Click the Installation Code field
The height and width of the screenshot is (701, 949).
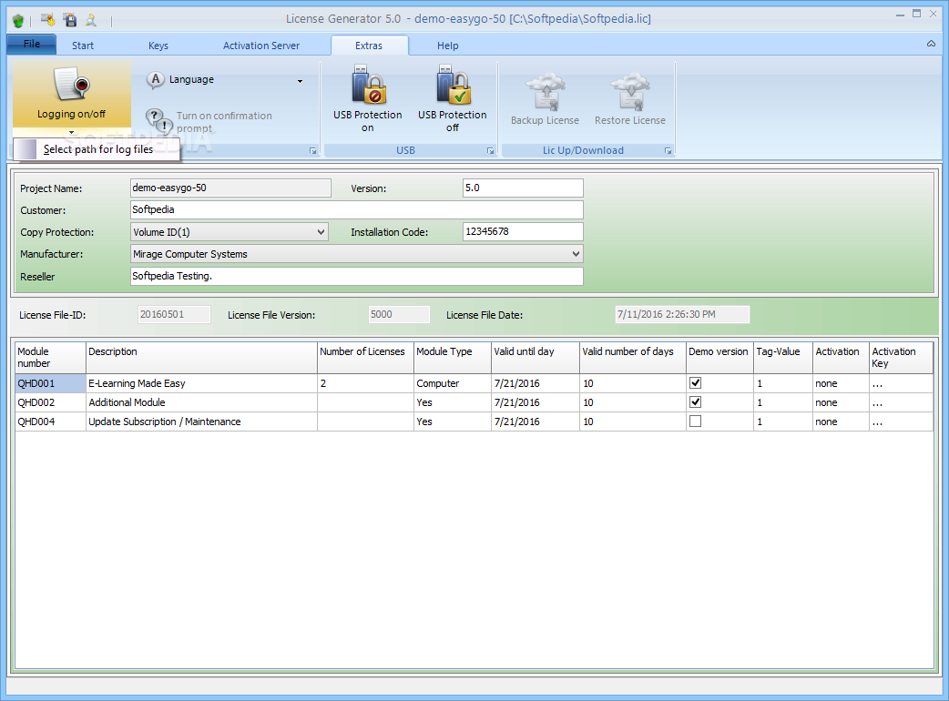(x=523, y=231)
